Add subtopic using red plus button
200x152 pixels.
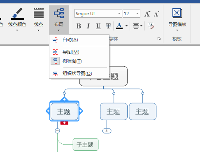coord(64,123)
